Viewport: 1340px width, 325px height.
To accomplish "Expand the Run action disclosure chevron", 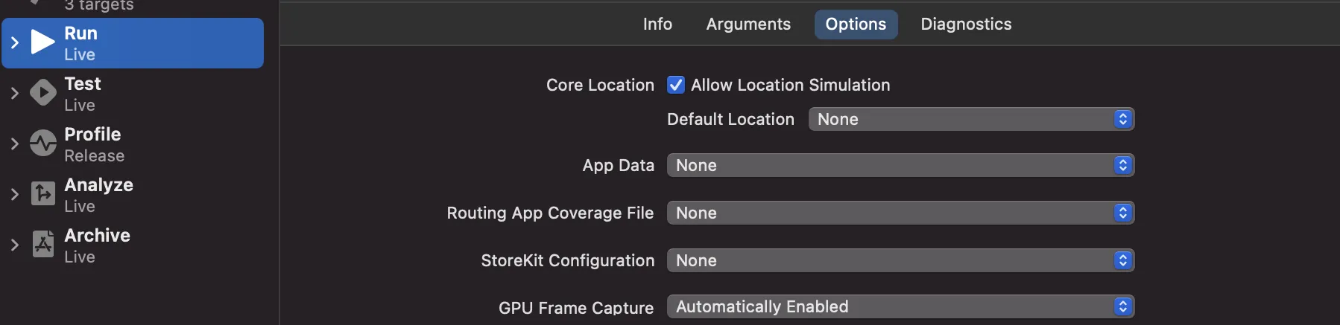I will (14, 42).
